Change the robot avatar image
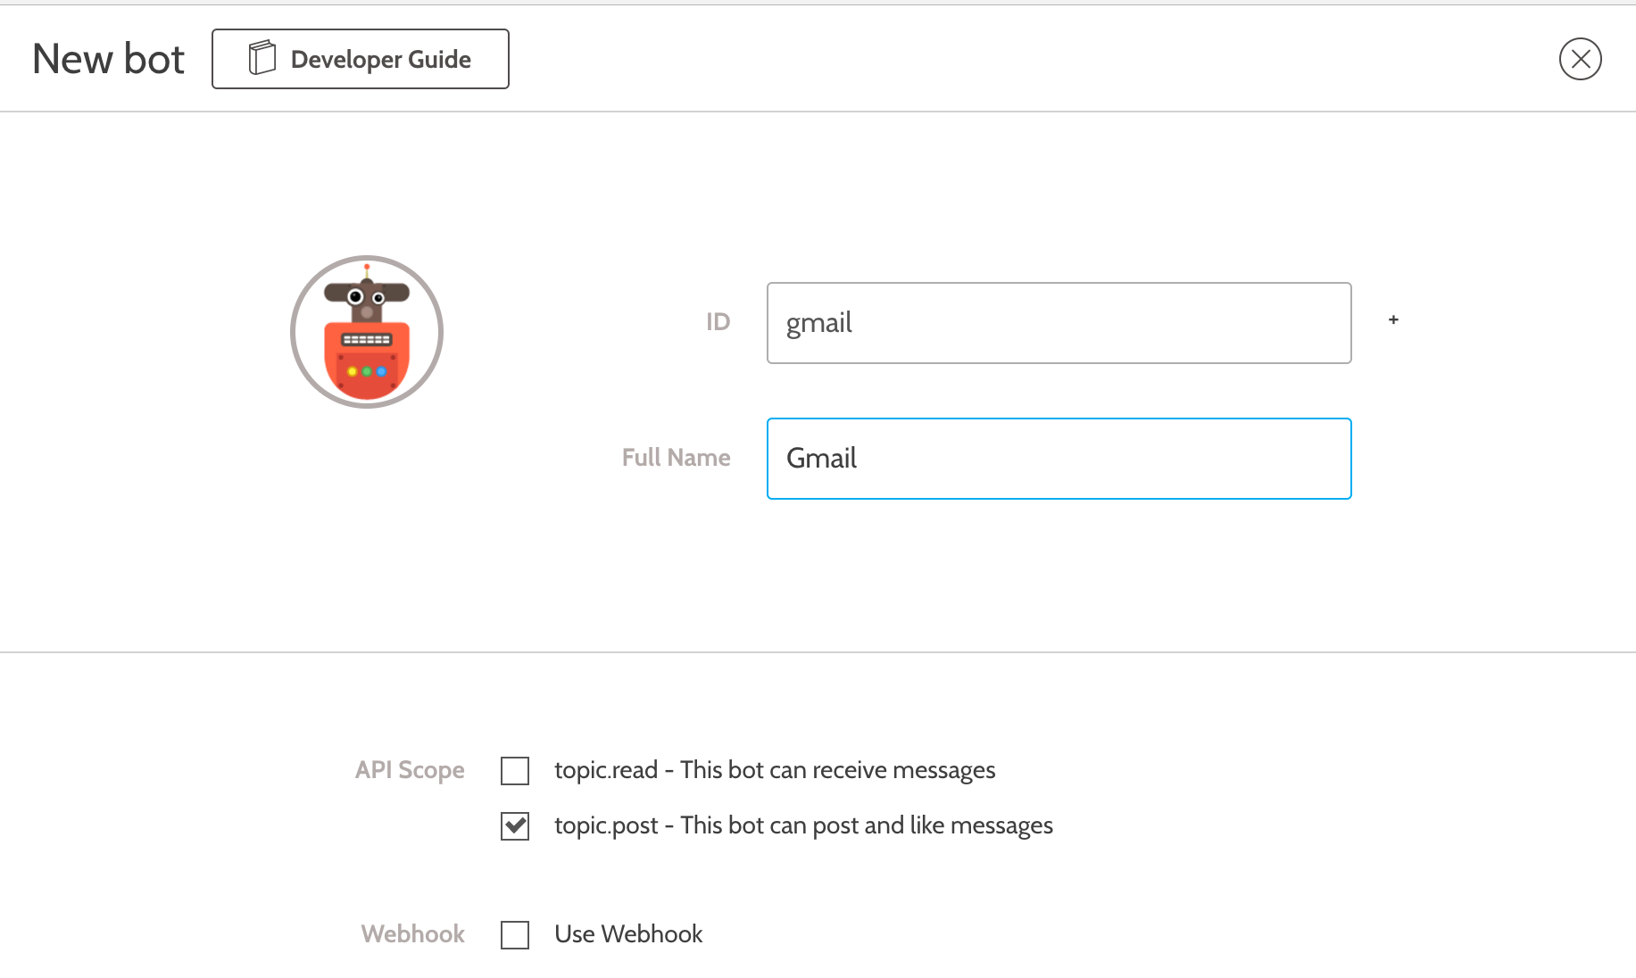This screenshot has width=1636, height=978. tap(367, 332)
